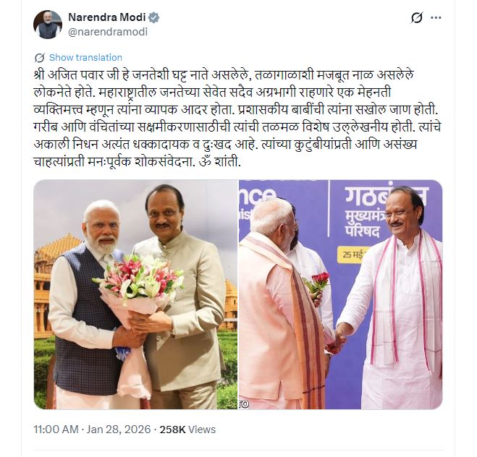The width and height of the screenshot is (477, 457).
Task: Click the clasped hands in right image
Action: click(x=338, y=337)
